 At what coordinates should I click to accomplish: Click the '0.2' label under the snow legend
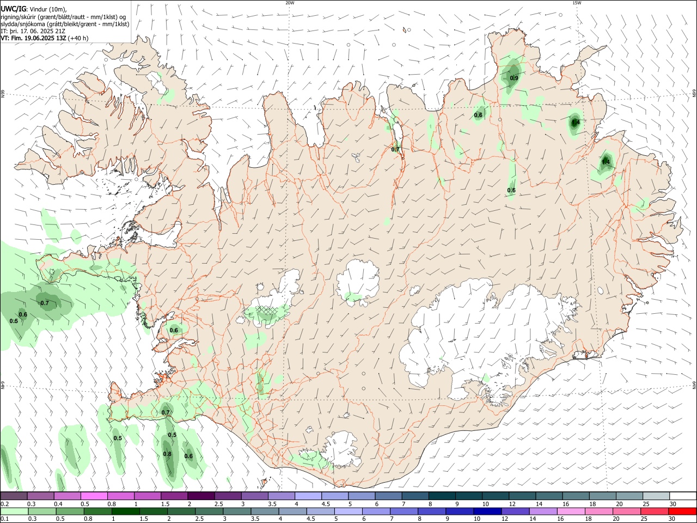pos(4,504)
